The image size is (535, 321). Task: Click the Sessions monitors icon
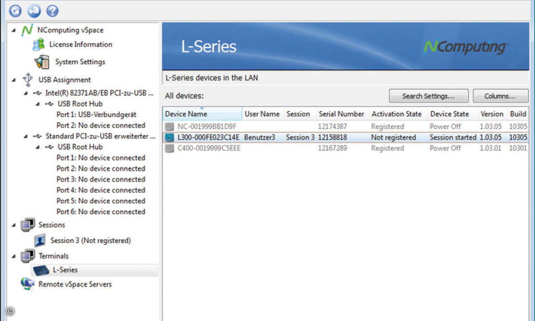tap(28, 225)
